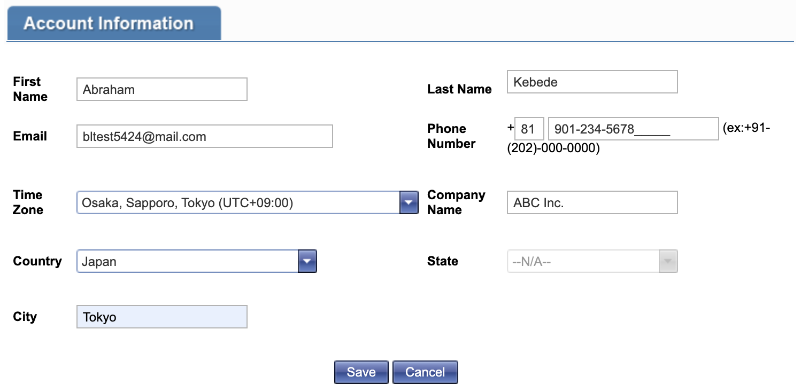This screenshot has width=801, height=392.
Task: Click the City label text
Action: click(x=25, y=317)
